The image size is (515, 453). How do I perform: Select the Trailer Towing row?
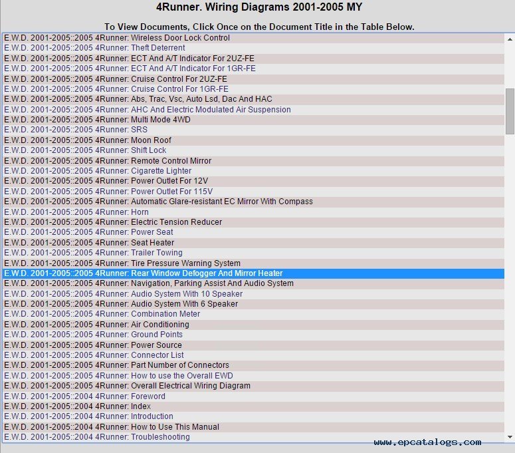tap(253, 253)
